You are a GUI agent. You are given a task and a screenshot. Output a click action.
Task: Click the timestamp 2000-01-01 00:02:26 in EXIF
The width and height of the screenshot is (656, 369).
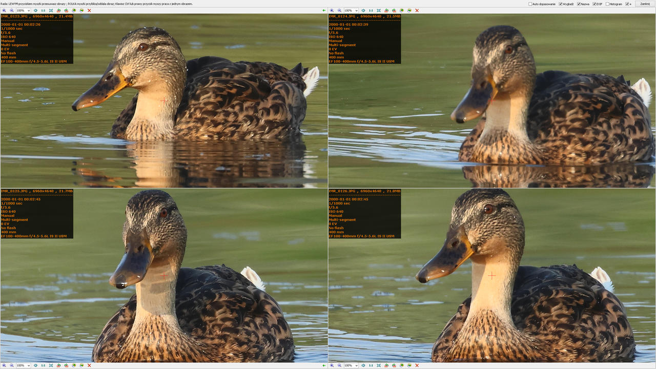coord(20,25)
